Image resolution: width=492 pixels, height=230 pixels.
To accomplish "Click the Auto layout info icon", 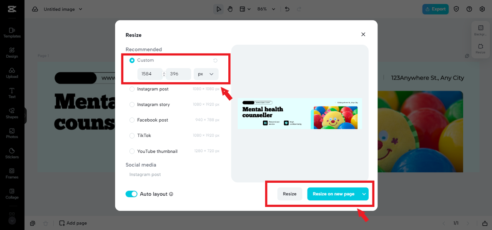I will tap(171, 194).
